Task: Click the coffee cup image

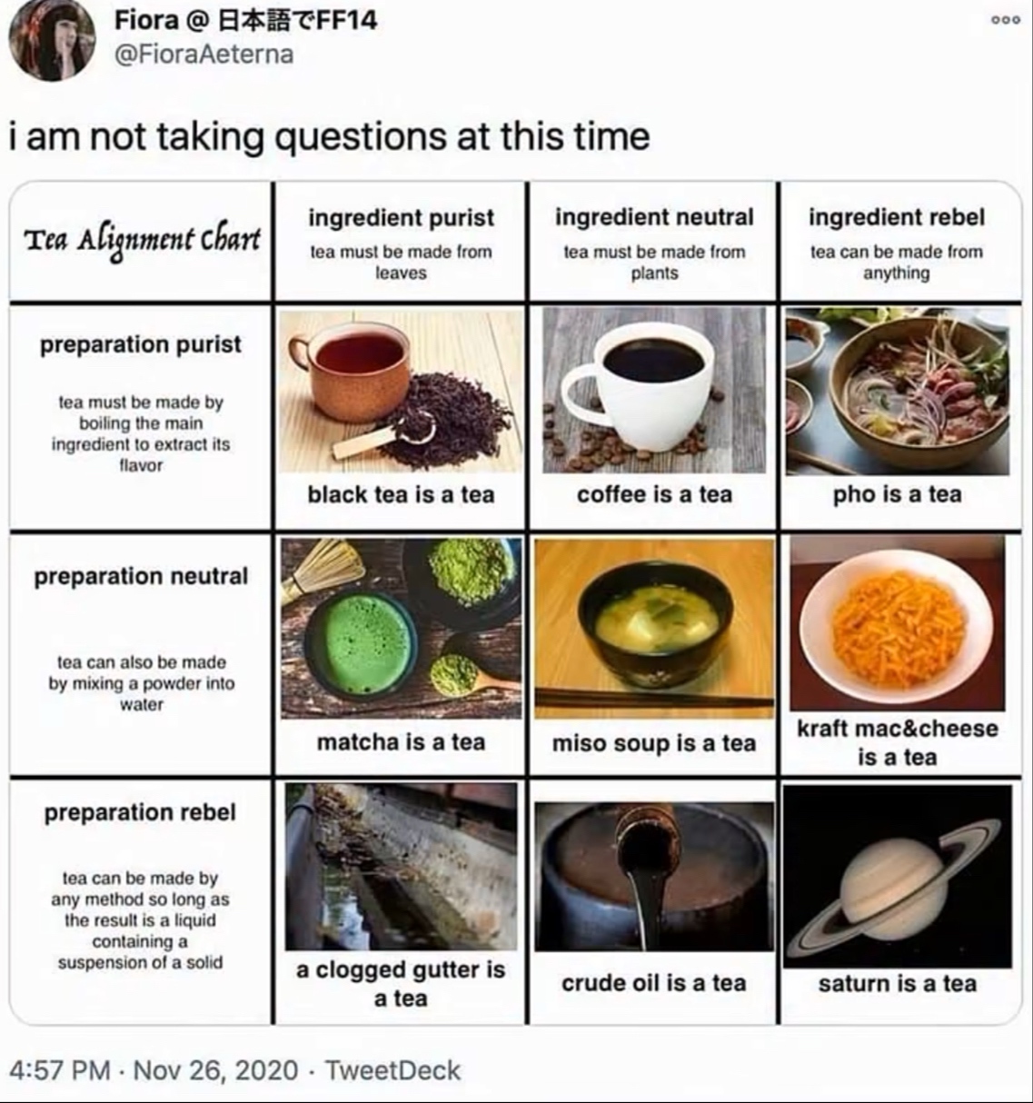Action: point(654,391)
